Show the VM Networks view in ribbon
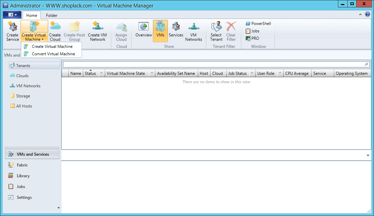The image size is (374, 216). tap(193, 31)
